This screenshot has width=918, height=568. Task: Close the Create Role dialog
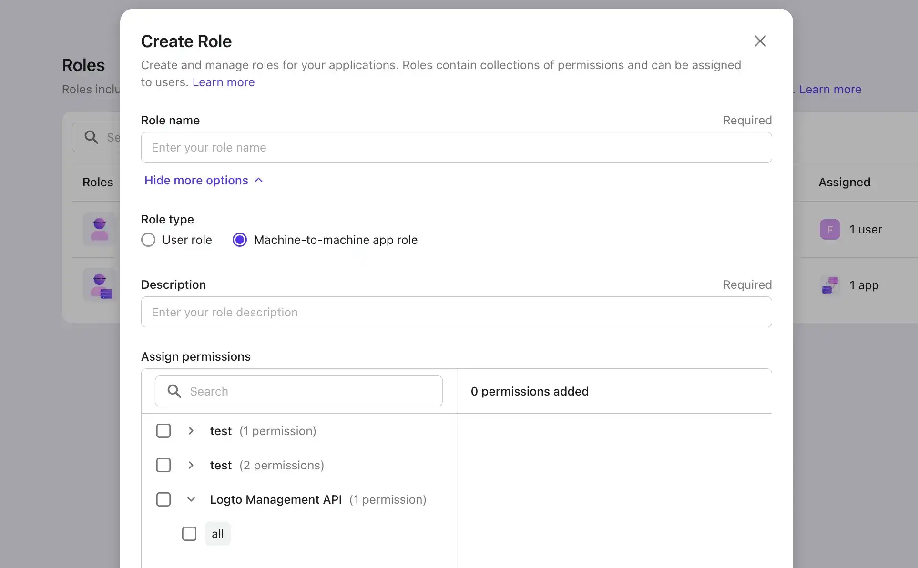(760, 41)
